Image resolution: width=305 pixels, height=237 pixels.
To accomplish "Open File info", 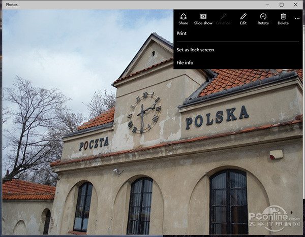I will 185,62.
